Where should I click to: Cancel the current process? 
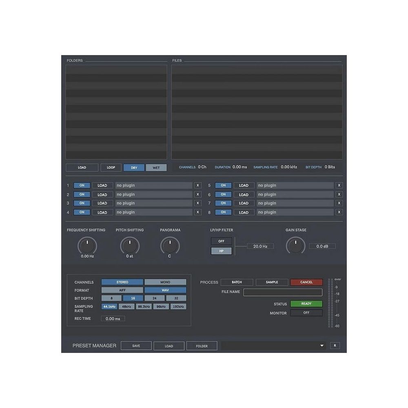click(x=306, y=282)
